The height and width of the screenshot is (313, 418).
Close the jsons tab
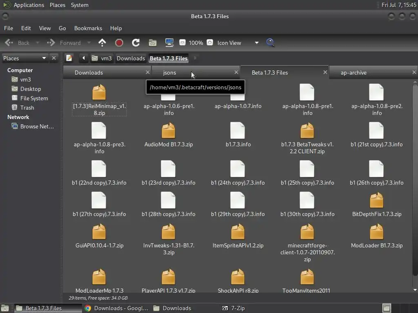coord(236,73)
